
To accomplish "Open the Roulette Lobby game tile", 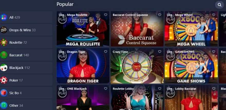I will click(x=137, y=97).
